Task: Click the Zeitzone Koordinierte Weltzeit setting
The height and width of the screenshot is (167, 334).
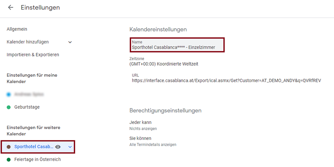Action: pyautogui.click(x=164, y=64)
